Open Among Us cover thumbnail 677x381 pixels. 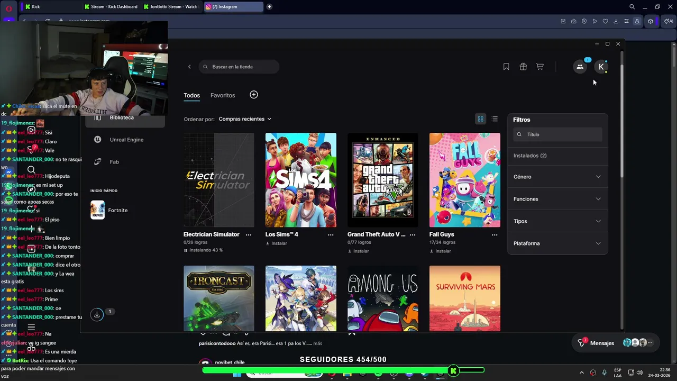[383, 298]
